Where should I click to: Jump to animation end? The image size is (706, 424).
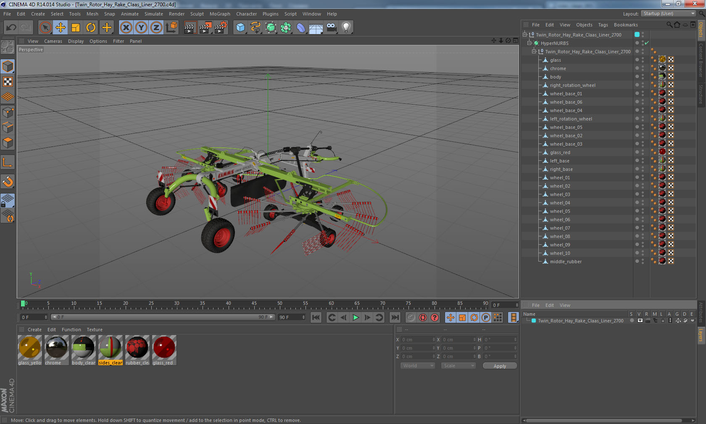point(395,317)
